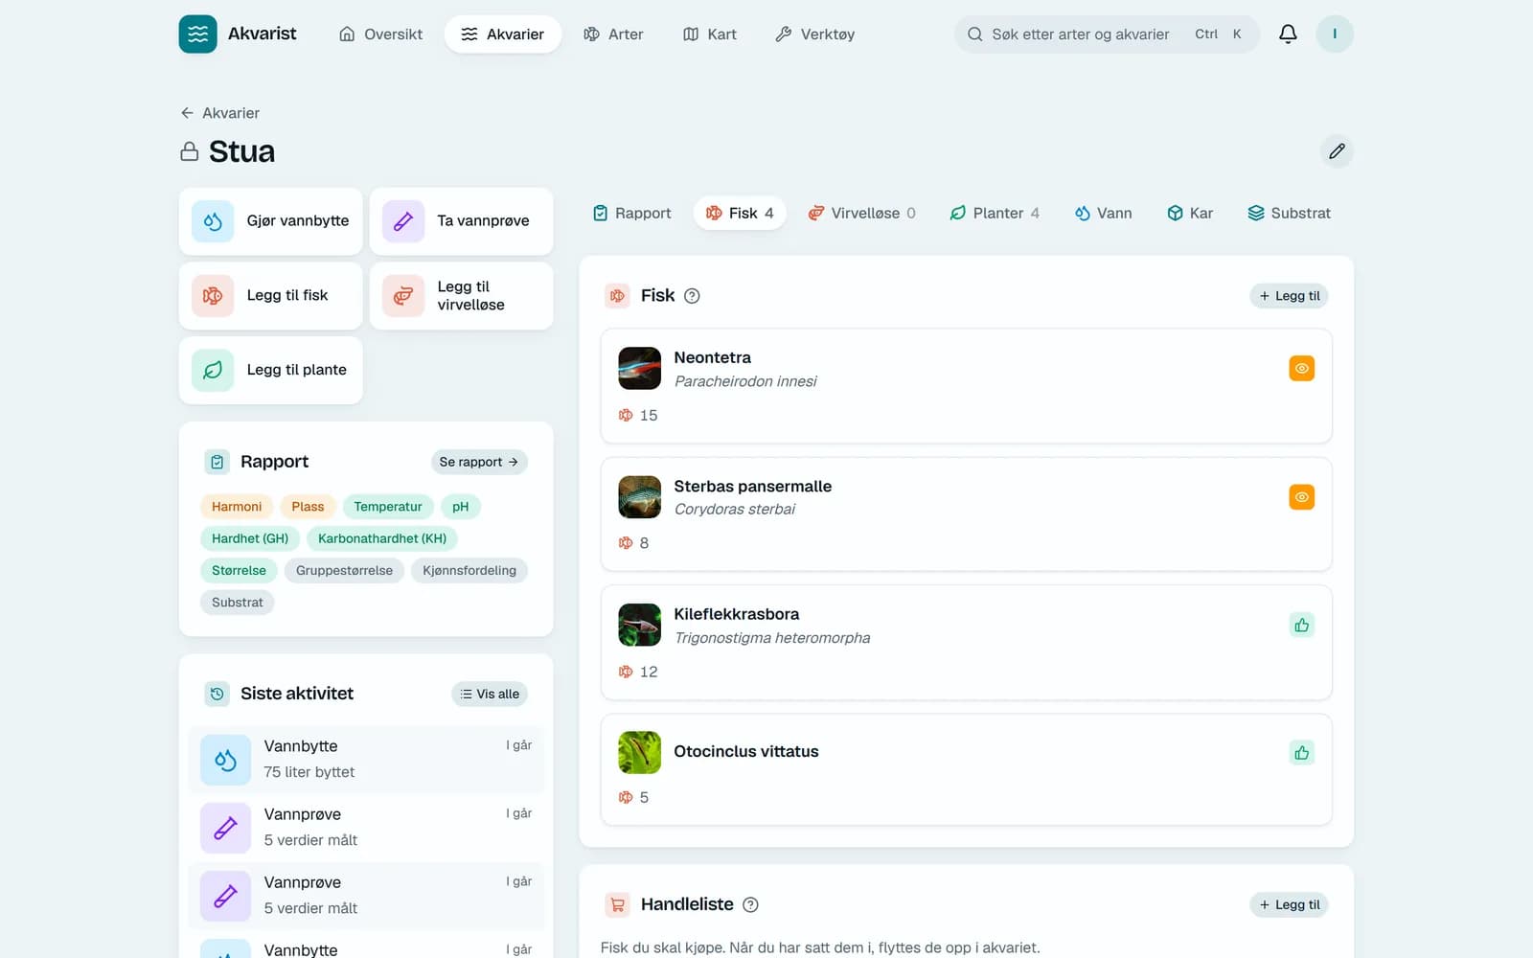Click the thumbs-up icon on Otocinclus vittatus

(x=1301, y=753)
